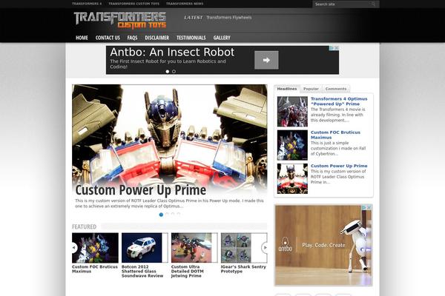445x296 pixels.
Task: Open Transformers 4 Optimus Powered Up Prime headline
Action: coord(339,101)
